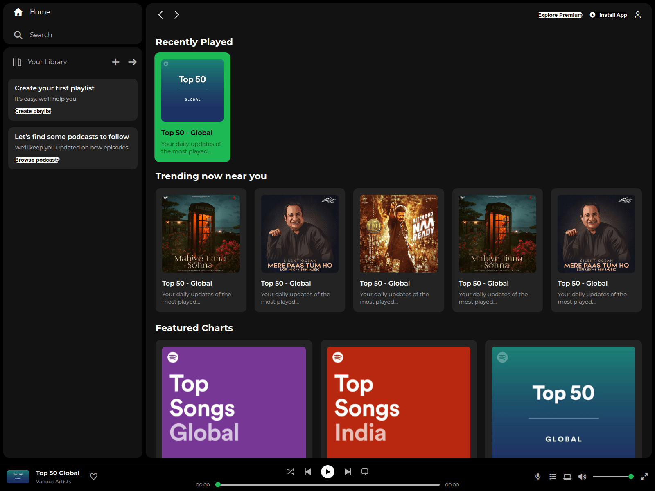Click the now playing album thumbnail
Viewport: 655px width, 491px height.
coord(18,477)
